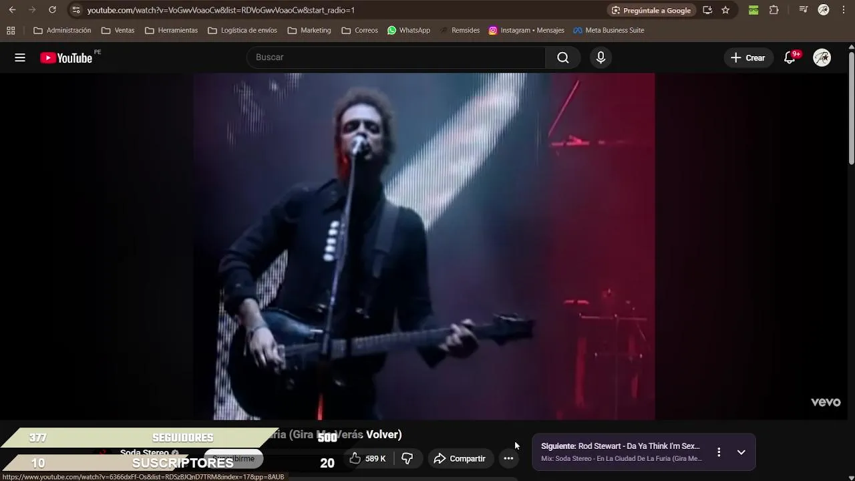
Task: Bookmark this page with the star
Action: point(725,10)
